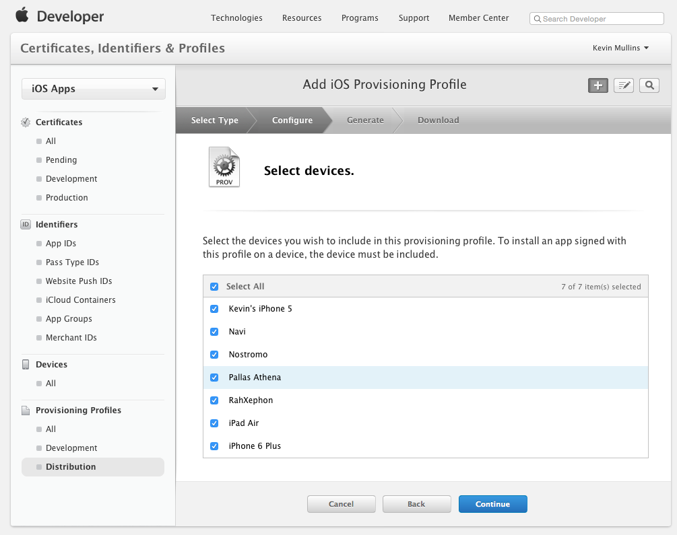Open Distribution provisioning profiles in sidebar
This screenshot has height=535, width=677.
[x=71, y=467]
